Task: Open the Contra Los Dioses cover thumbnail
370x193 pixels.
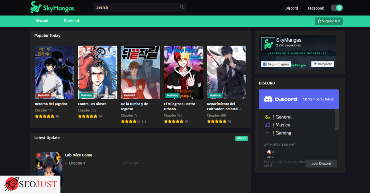Action: (x=97, y=73)
